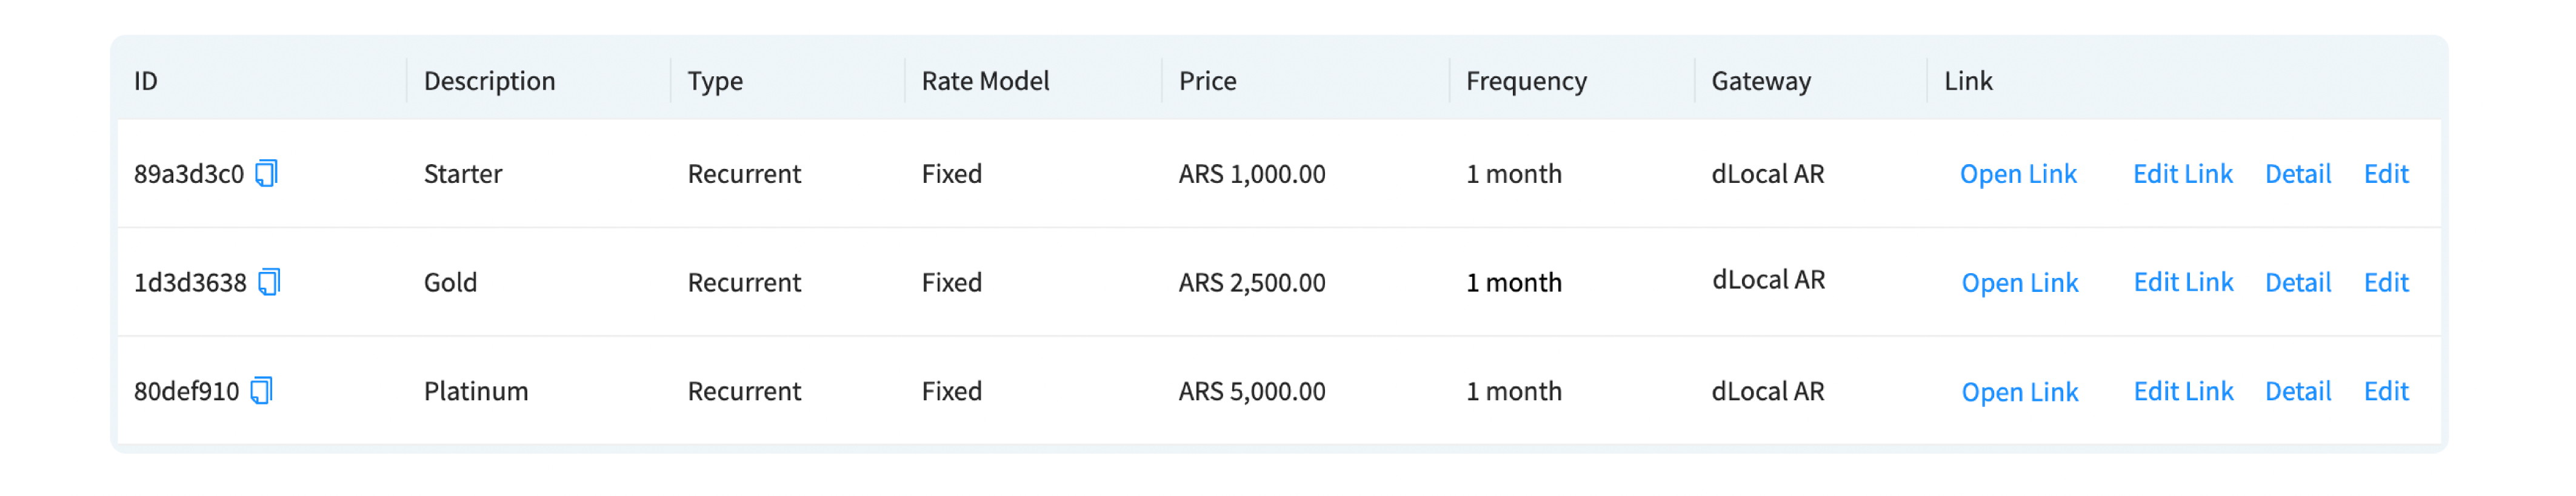Click the Price column header
This screenshot has width=2576, height=496.
1207,81
